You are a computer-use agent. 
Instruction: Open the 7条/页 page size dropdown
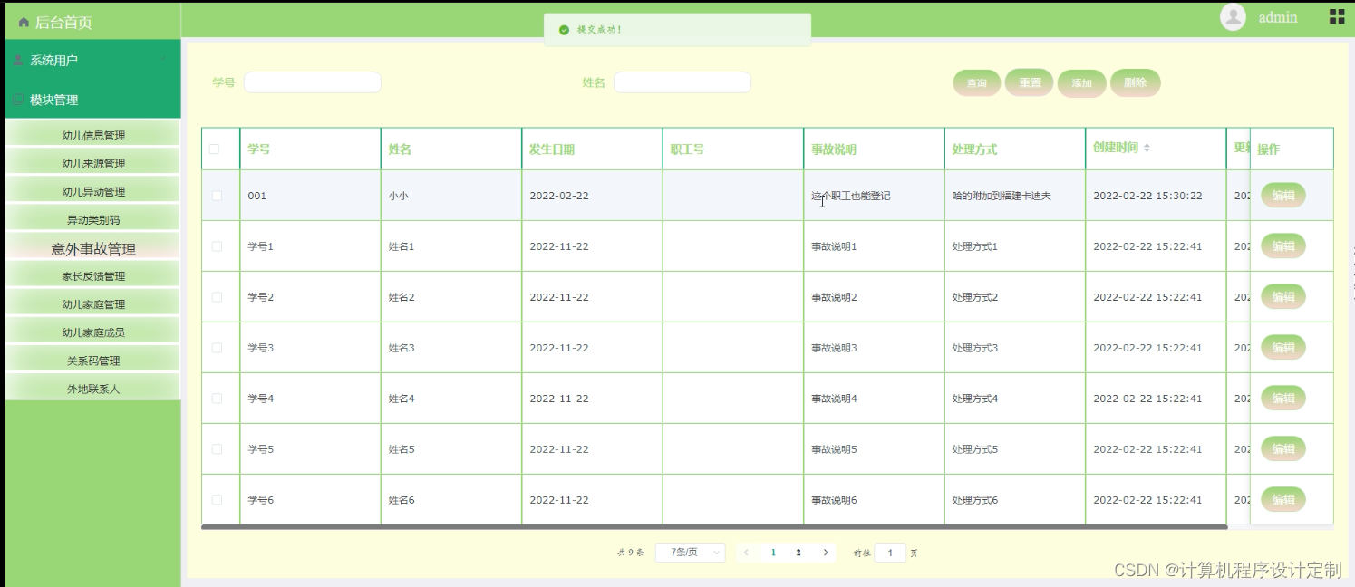[x=690, y=552]
